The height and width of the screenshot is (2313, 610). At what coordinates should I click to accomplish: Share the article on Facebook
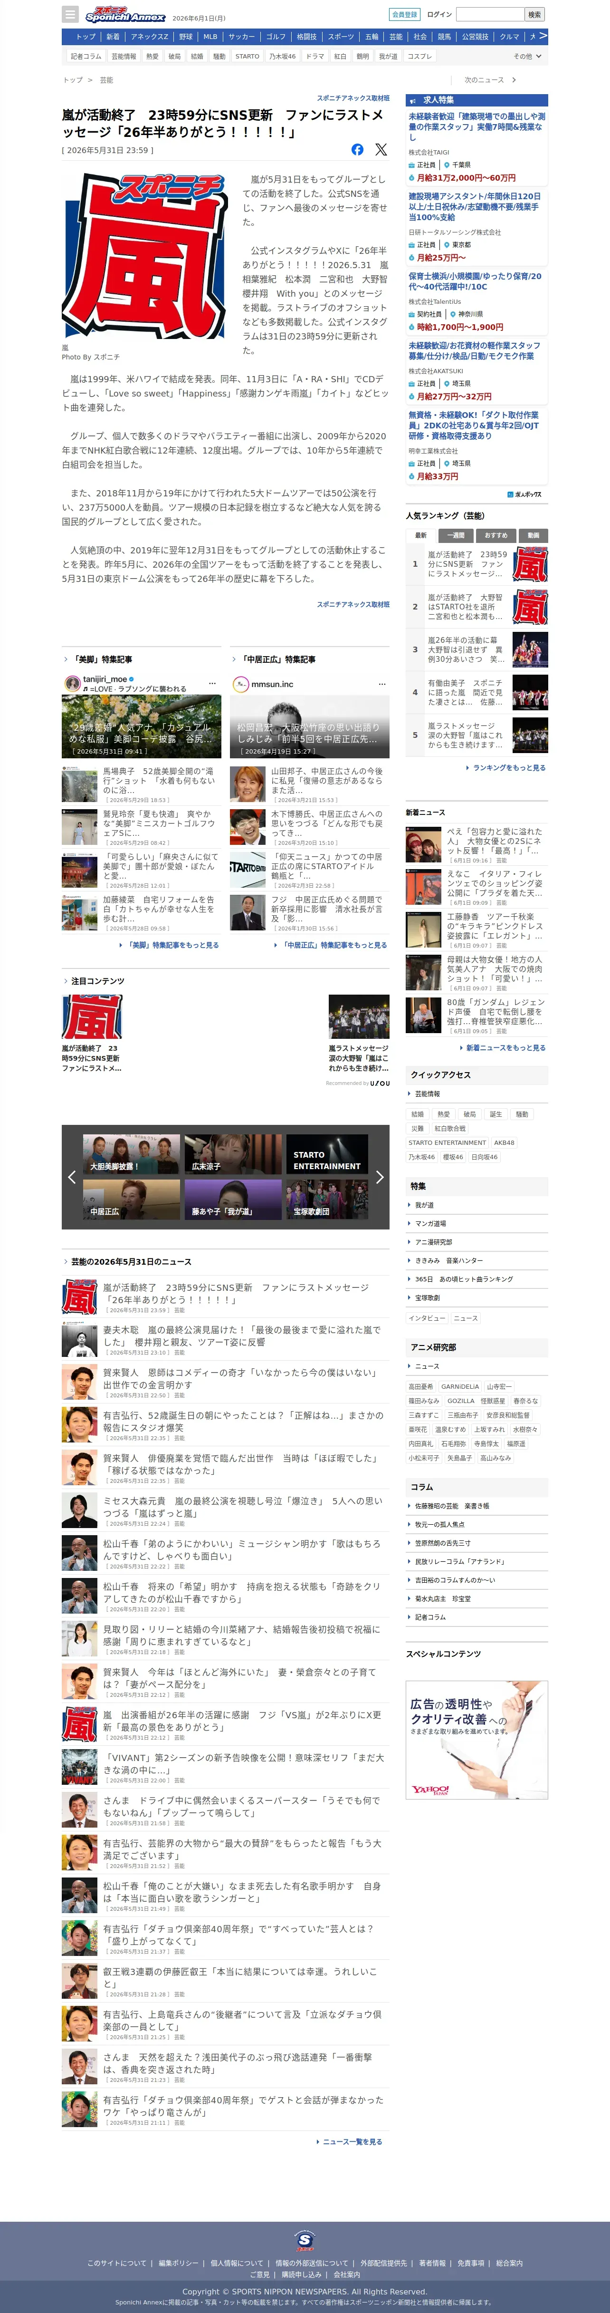pos(357,150)
